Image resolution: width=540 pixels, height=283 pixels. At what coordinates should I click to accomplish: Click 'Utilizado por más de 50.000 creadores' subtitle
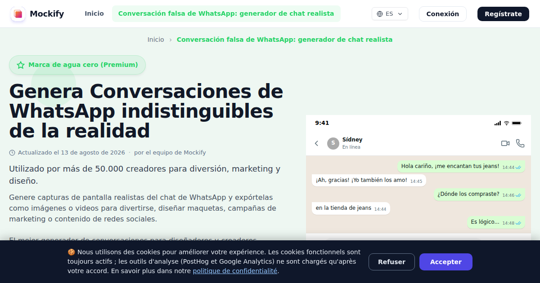point(145,175)
